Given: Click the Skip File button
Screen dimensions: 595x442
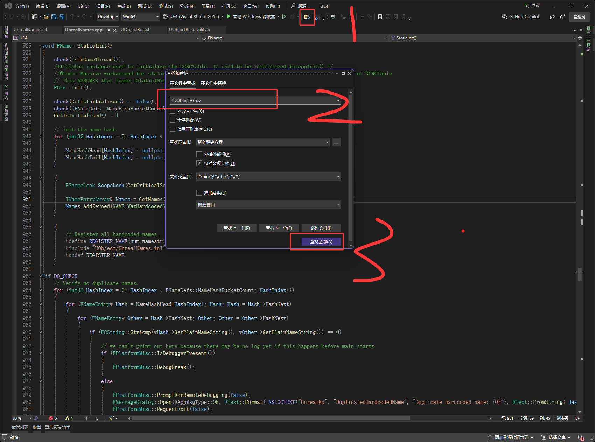Looking at the screenshot, I should point(321,228).
